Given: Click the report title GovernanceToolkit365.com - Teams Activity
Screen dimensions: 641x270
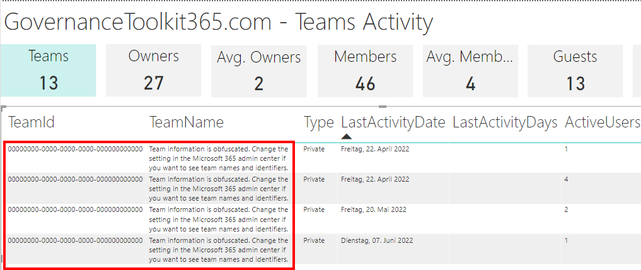Looking at the screenshot, I should [218, 21].
